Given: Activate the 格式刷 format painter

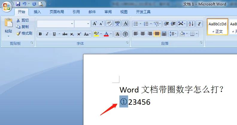Looking at the screenshot, I should [x=24, y=33].
